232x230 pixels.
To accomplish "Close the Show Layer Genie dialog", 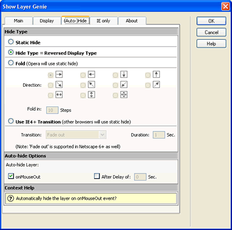I will coord(225,7).
